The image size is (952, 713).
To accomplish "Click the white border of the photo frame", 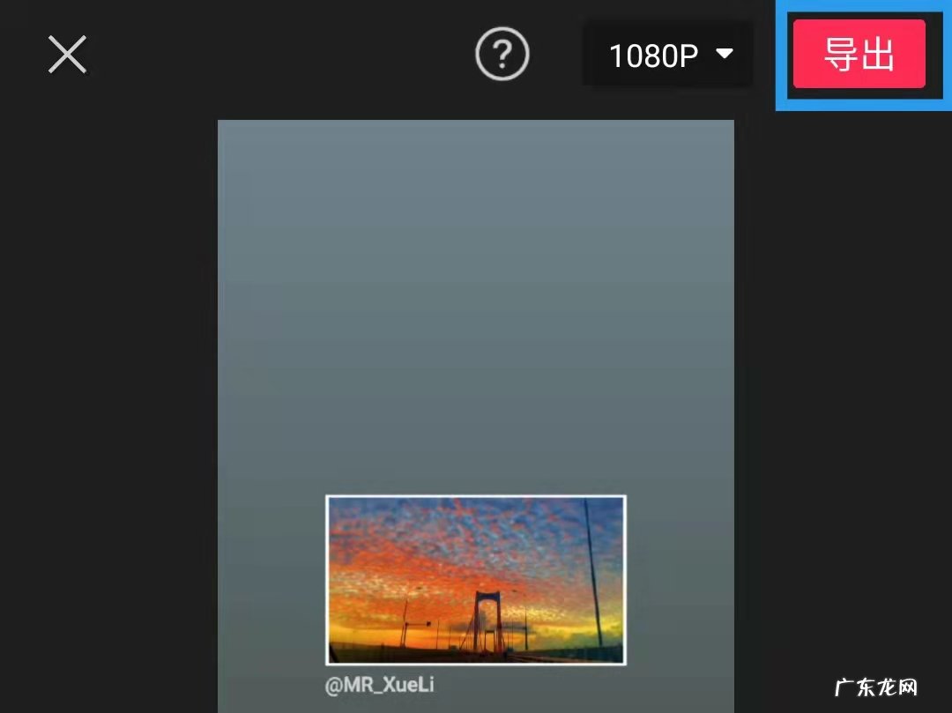I will point(476,496).
